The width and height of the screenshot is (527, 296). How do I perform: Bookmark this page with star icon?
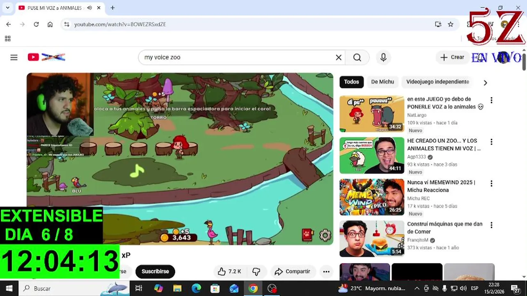point(451,24)
